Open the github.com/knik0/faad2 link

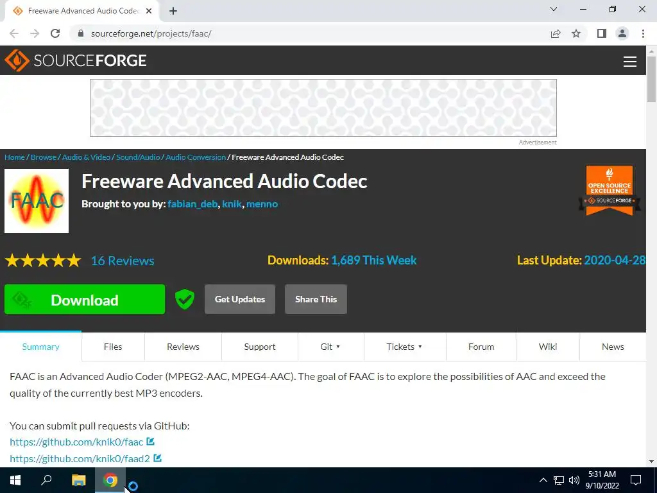pos(80,458)
